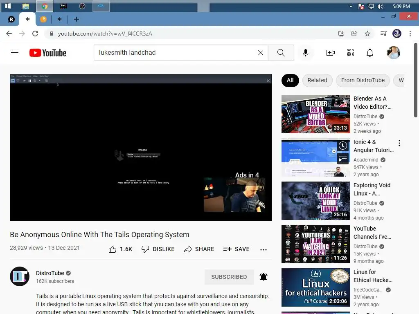This screenshot has height=314, width=419.
Task: Click the 5:09 PM clock
Action: (401, 7)
